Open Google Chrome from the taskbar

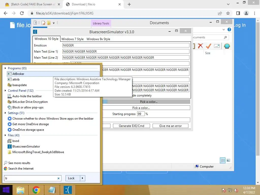pos(36,190)
